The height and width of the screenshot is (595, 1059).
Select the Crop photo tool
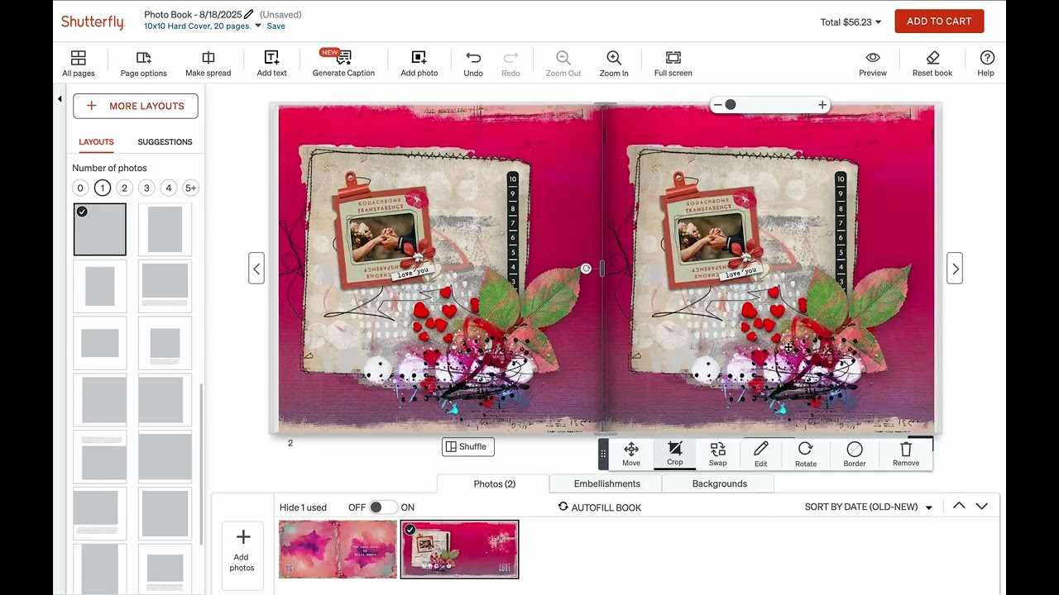pos(675,454)
